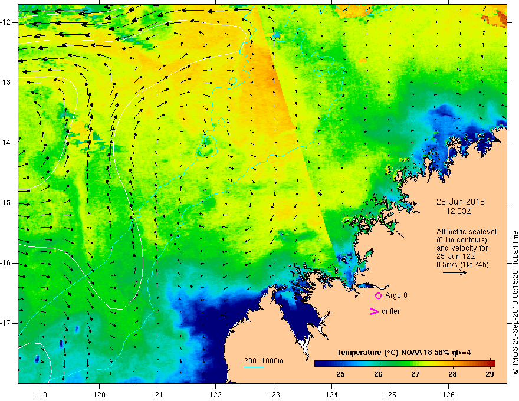
Task: Click the longitude label 126
Action: pos(448,395)
